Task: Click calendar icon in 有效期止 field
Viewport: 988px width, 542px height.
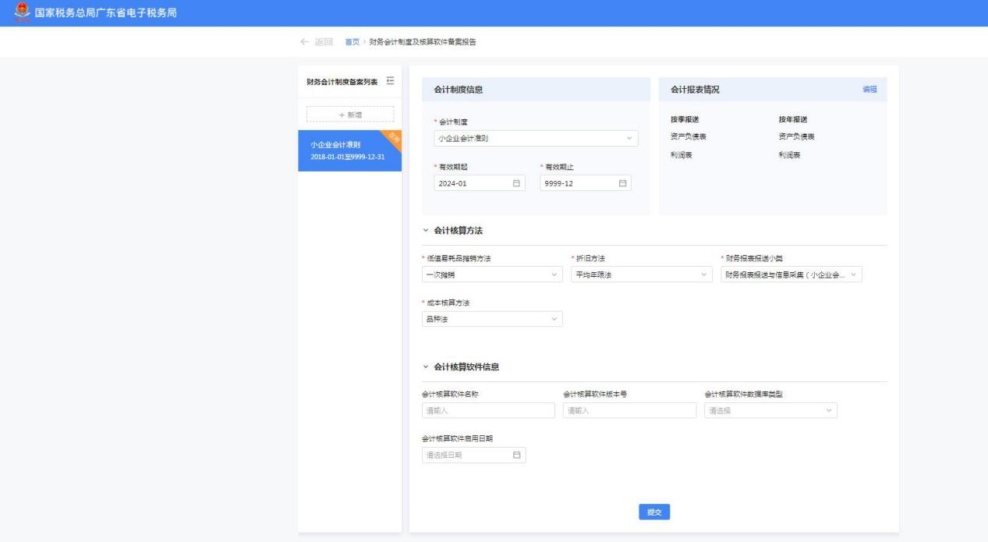Action: pos(622,183)
